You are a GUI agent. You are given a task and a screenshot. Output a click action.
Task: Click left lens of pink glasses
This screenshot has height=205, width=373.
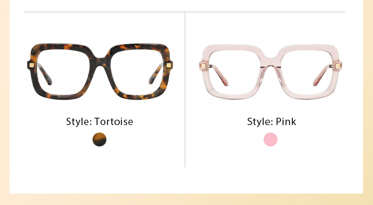click(x=234, y=72)
